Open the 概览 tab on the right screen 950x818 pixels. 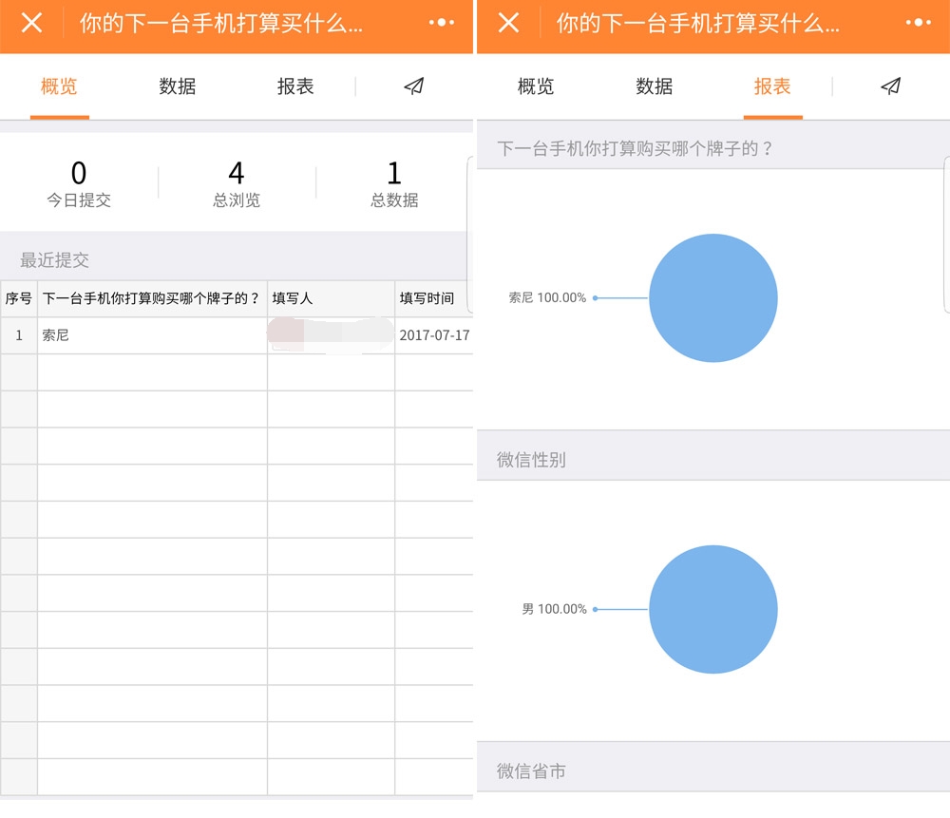click(535, 86)
